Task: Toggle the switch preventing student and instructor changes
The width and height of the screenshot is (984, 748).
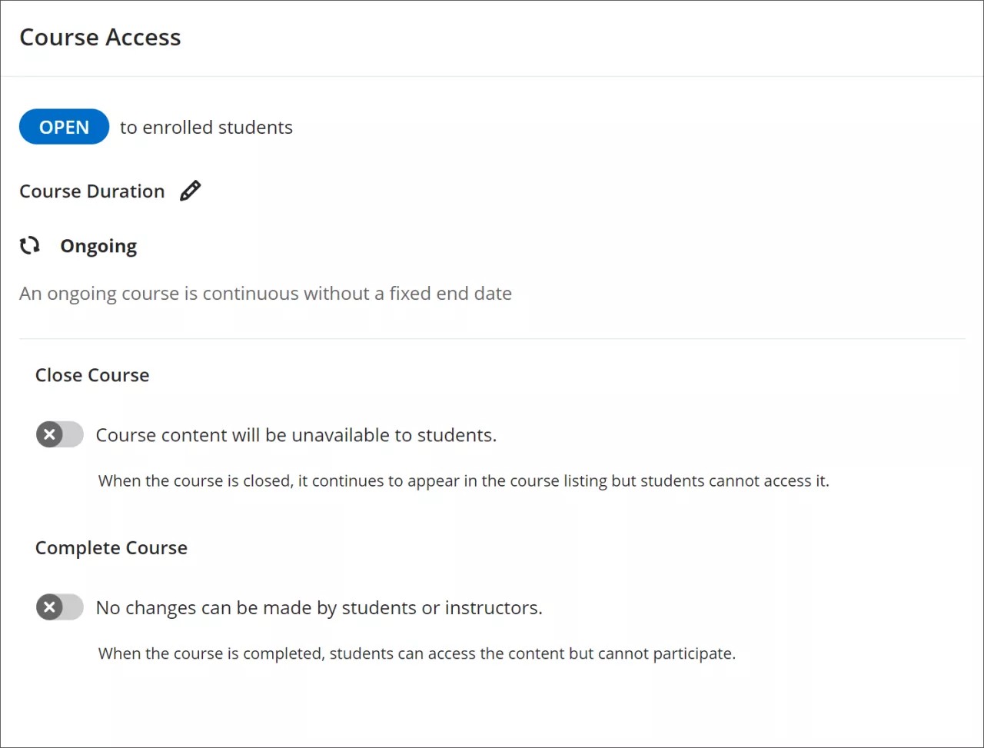Action: tap(59, 607)
